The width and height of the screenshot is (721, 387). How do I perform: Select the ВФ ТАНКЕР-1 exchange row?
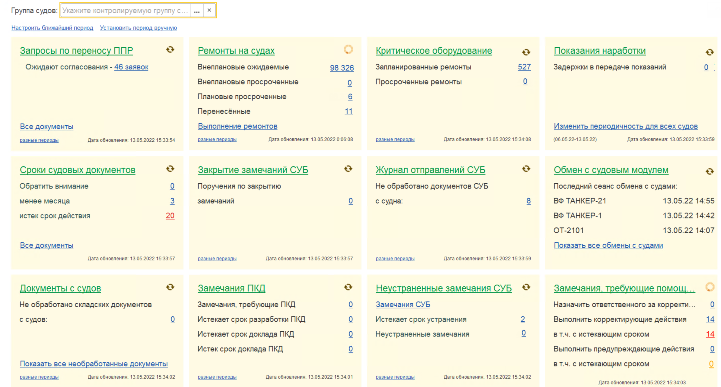pos(634,216)
